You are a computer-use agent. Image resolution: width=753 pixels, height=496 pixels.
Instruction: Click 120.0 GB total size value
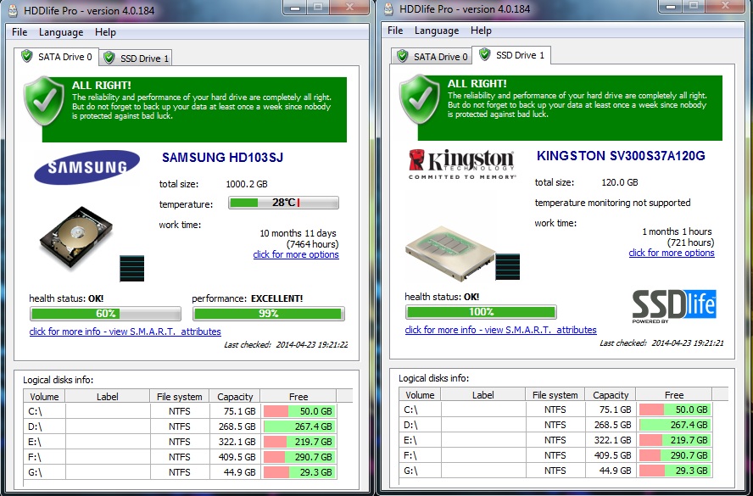tap(620, 182)
